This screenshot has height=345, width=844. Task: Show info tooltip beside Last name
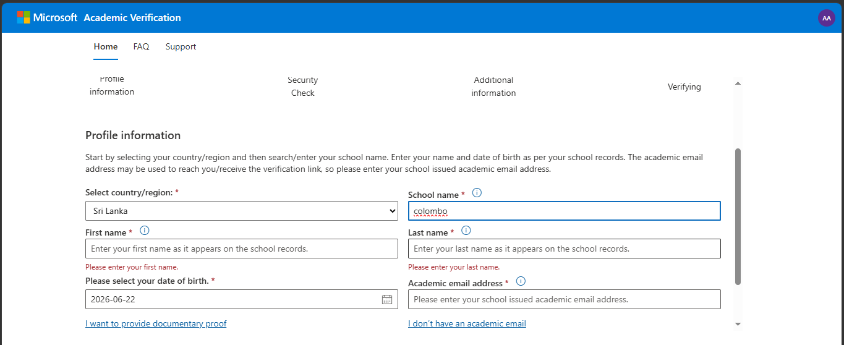click(x=466, y=231)
